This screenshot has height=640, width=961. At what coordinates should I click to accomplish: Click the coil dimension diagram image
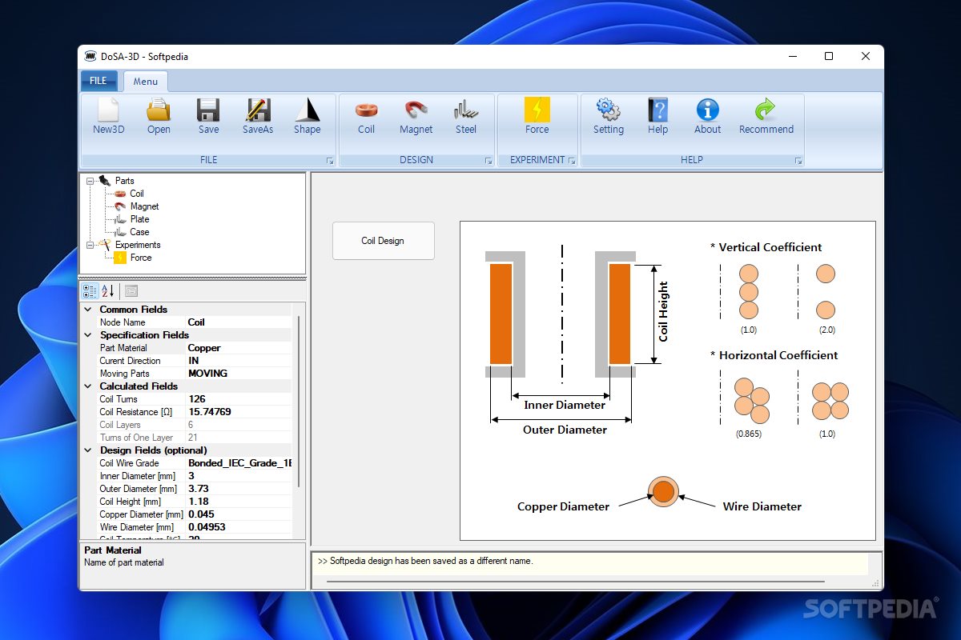point(667,381)
